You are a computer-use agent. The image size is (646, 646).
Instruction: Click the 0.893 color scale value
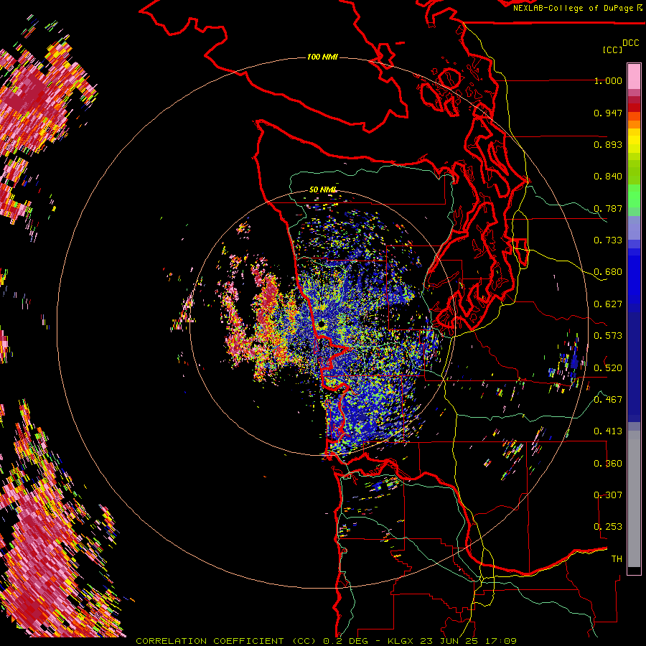[608, 144]
